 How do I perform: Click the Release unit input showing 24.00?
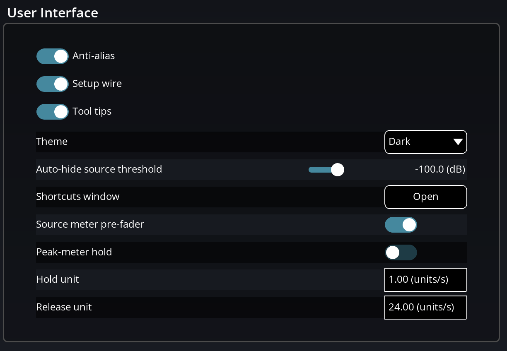click(x=425, y=307)
